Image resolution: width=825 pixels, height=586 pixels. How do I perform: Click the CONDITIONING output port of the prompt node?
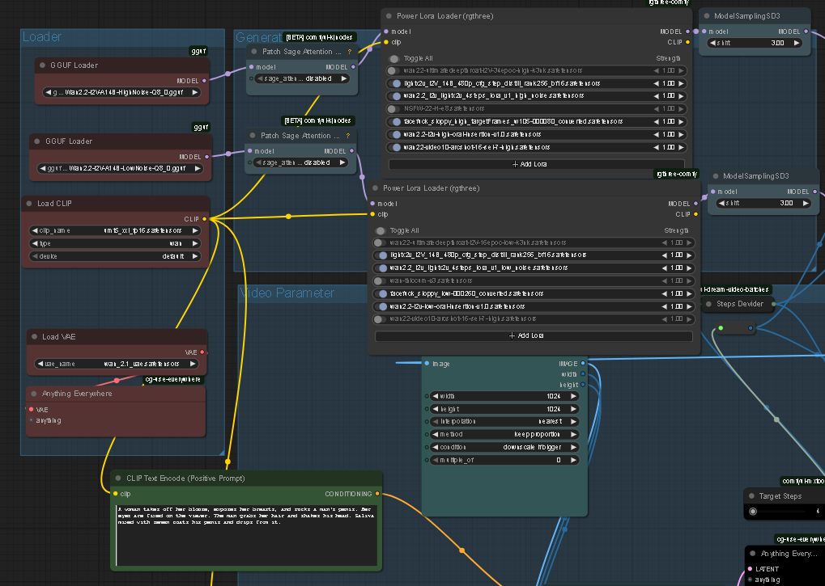coord(377,493)
